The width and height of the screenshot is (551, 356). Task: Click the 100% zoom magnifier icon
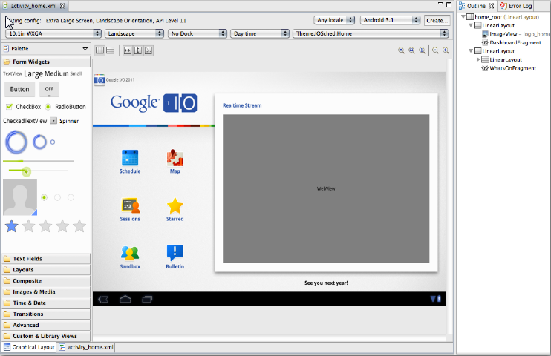[x=422, y=50]
